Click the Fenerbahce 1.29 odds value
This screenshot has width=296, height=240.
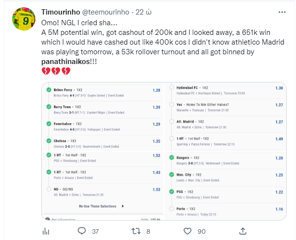coord(156,124)
